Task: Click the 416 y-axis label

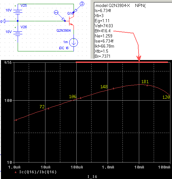Action: click(8, 63)
